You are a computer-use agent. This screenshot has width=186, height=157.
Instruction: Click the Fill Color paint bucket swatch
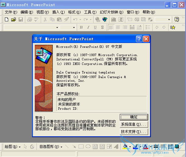coord(125,147)
